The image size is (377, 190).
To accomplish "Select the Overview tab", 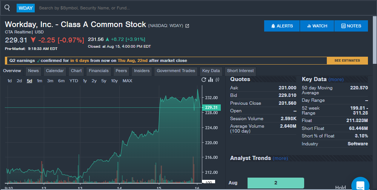I will tap(12, 71).
